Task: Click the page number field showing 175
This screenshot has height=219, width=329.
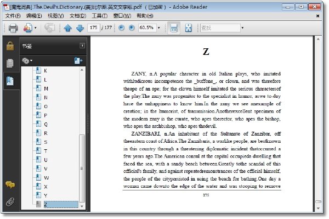Action: pos(94,27)
